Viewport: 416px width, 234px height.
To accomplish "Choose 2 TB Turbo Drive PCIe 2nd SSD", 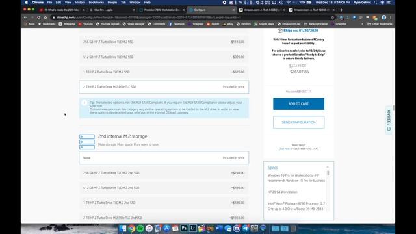I will [164, 218].
